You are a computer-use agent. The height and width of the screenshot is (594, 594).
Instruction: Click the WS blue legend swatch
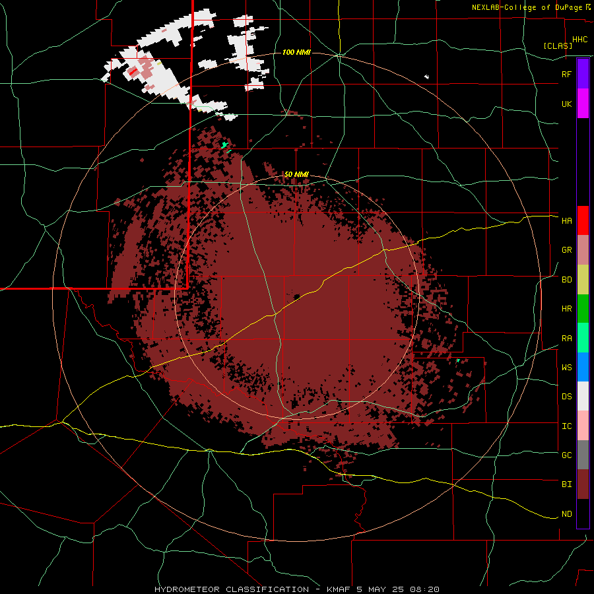(x=583, y=367)
